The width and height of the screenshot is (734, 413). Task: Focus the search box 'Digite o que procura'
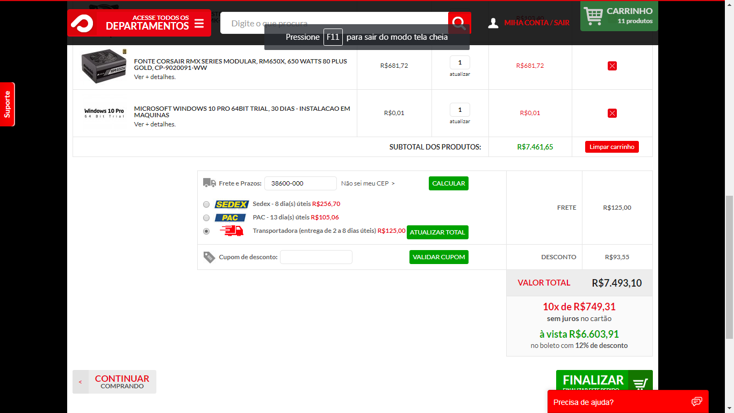click(334, 23)
